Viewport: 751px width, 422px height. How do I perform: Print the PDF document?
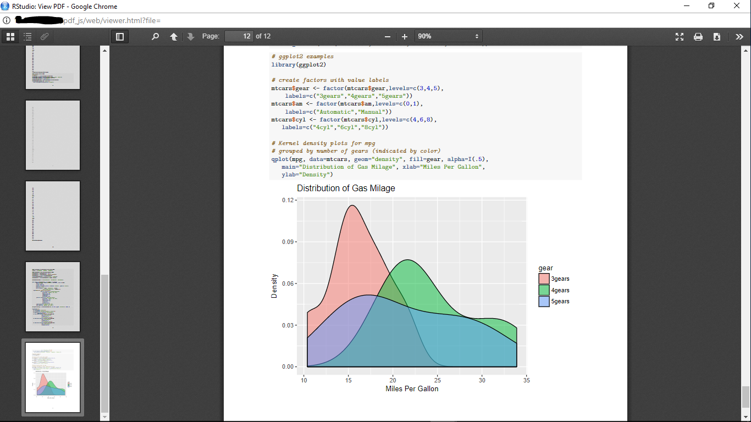pyautogui.click(x=698, y=37)
